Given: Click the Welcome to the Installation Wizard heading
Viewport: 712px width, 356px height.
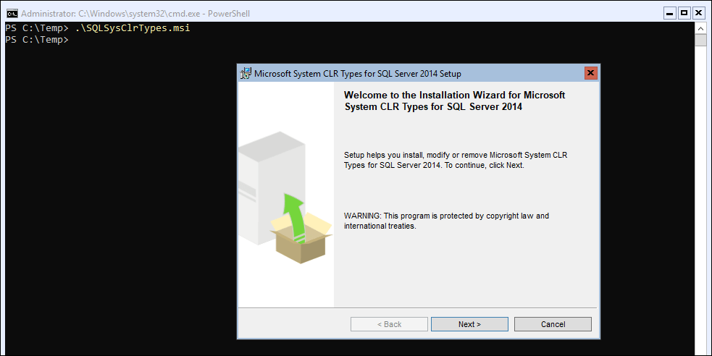Looking at the screenshot, I should (455, 101).
